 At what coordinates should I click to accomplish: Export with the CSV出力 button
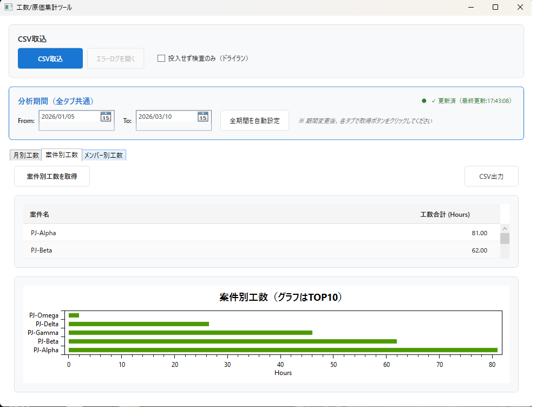(x=492, y=177)
